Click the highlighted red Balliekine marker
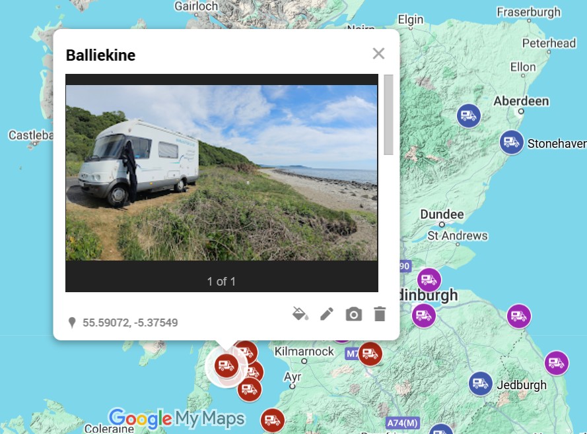The width and height of the screenshot is (587, 434). point(226,365)
